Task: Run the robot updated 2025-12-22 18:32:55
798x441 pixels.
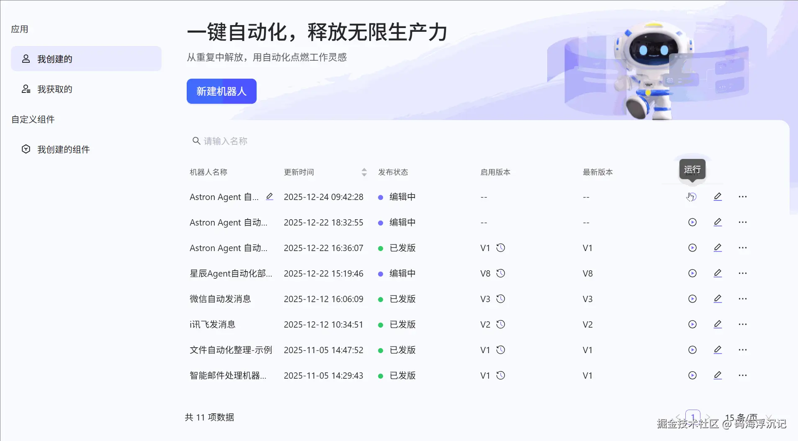Action: coord(692,222)
